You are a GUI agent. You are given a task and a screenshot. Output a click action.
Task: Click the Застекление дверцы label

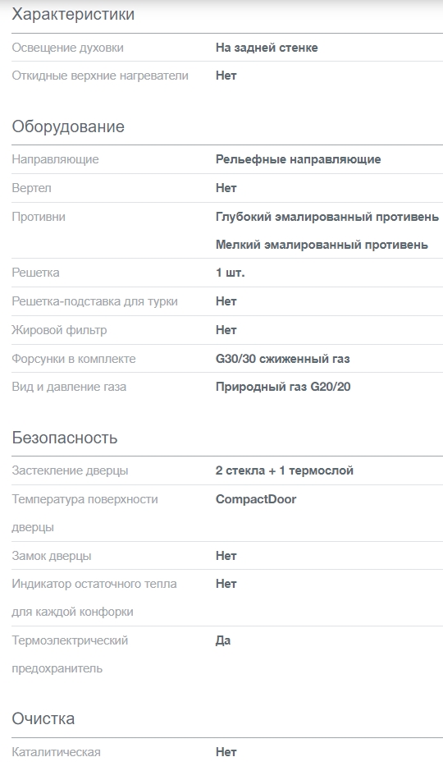tap(70, 470)
